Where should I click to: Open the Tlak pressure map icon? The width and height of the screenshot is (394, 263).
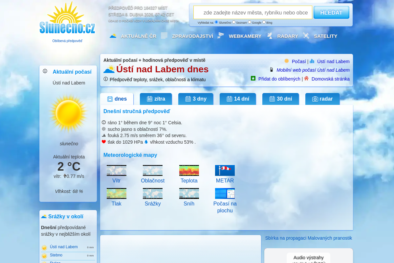click(116, 193)
